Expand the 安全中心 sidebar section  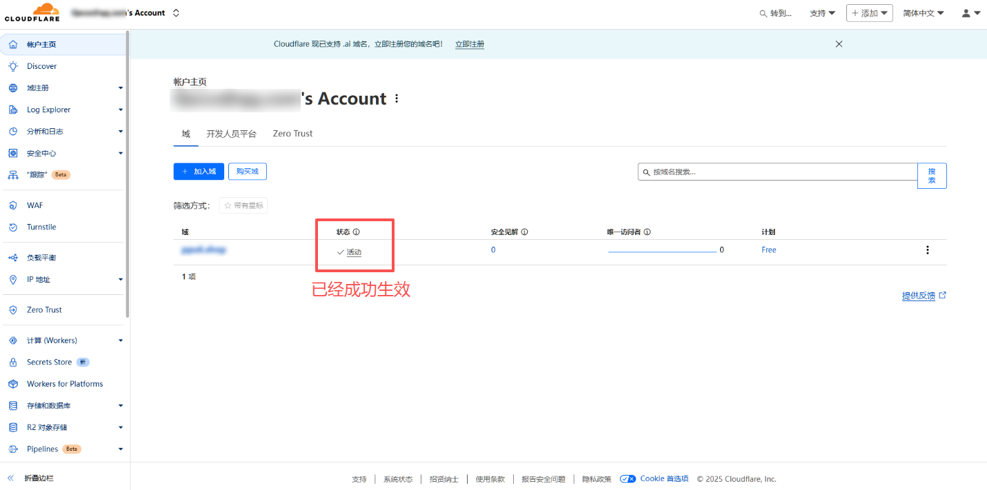tap(121, 153)
